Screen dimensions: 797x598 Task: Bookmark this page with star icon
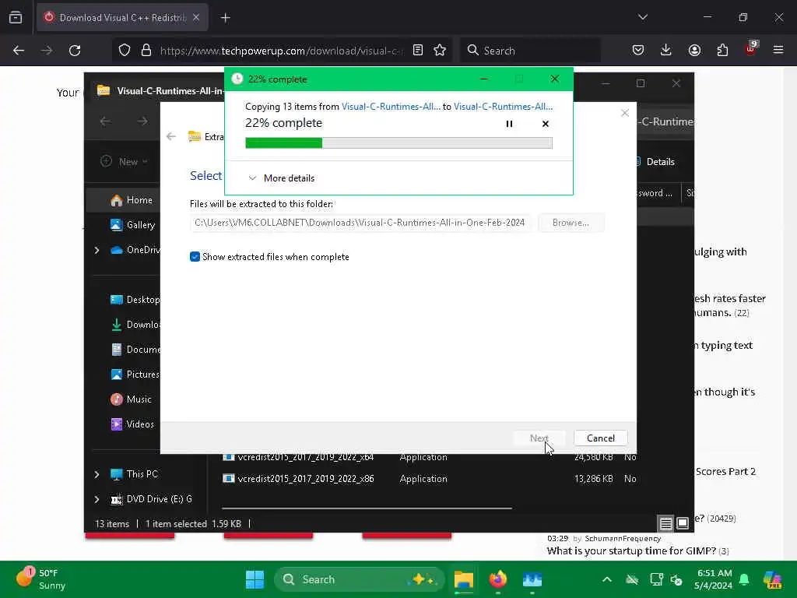click(440, 50)
